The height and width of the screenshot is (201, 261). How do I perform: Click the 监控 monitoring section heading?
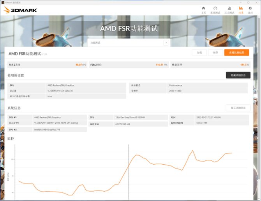[x=11, y=139]
